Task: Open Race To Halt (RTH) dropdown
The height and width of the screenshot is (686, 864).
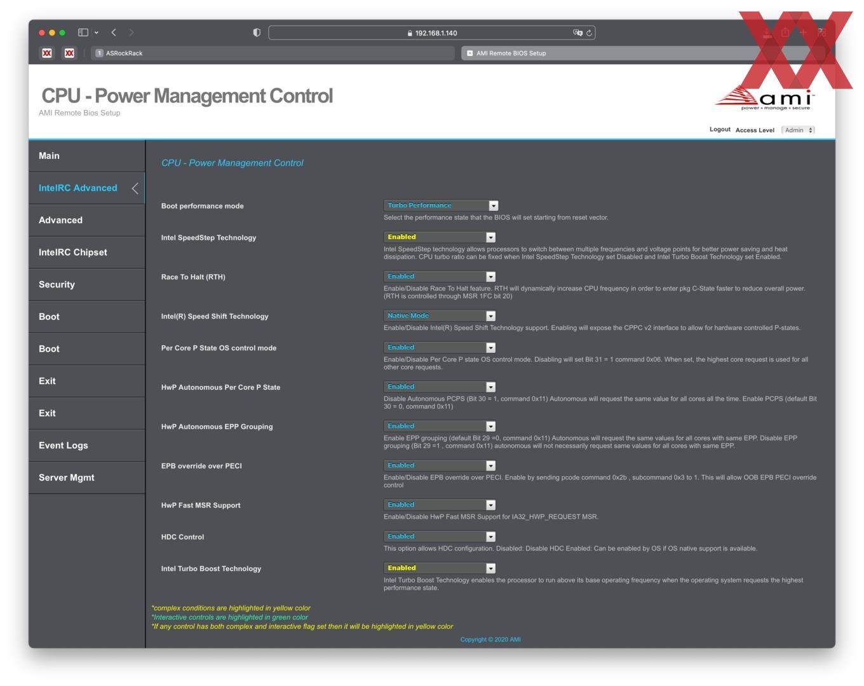Action: pyautogui.click(x=440, y=277)
